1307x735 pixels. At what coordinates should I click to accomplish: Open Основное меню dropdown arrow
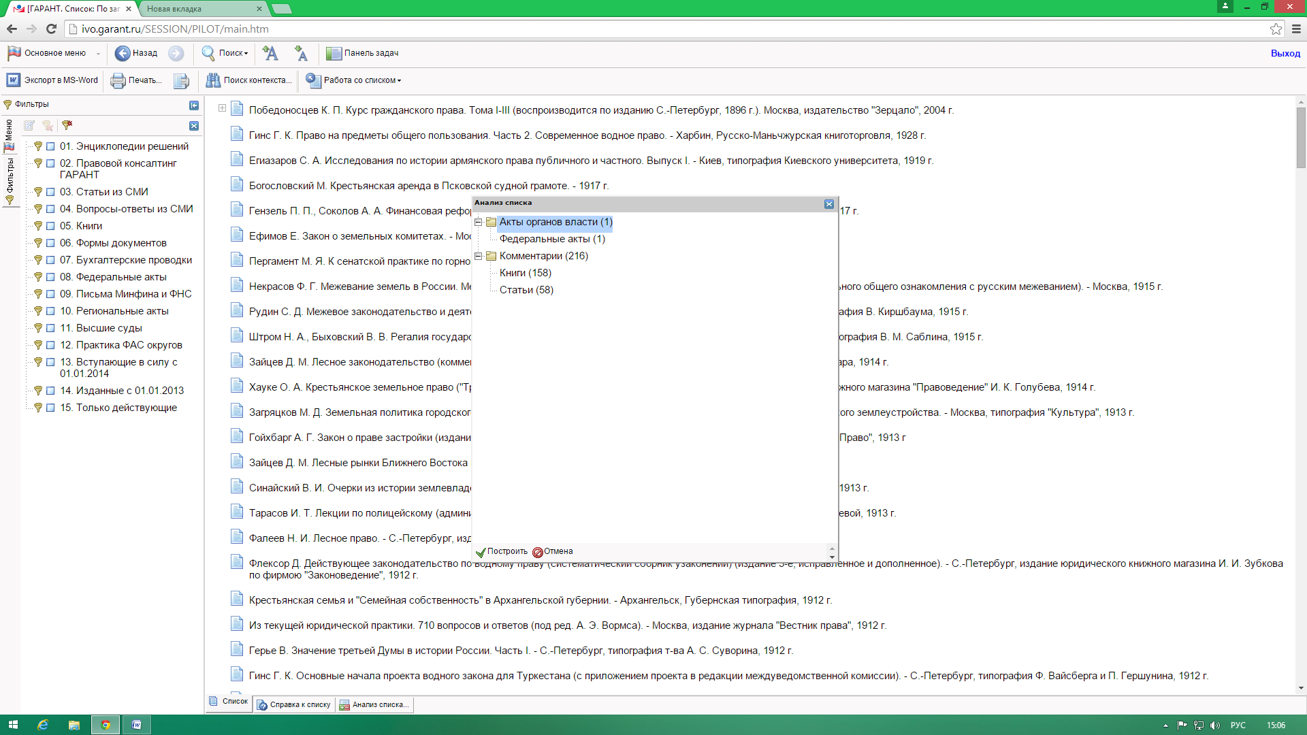98,54
